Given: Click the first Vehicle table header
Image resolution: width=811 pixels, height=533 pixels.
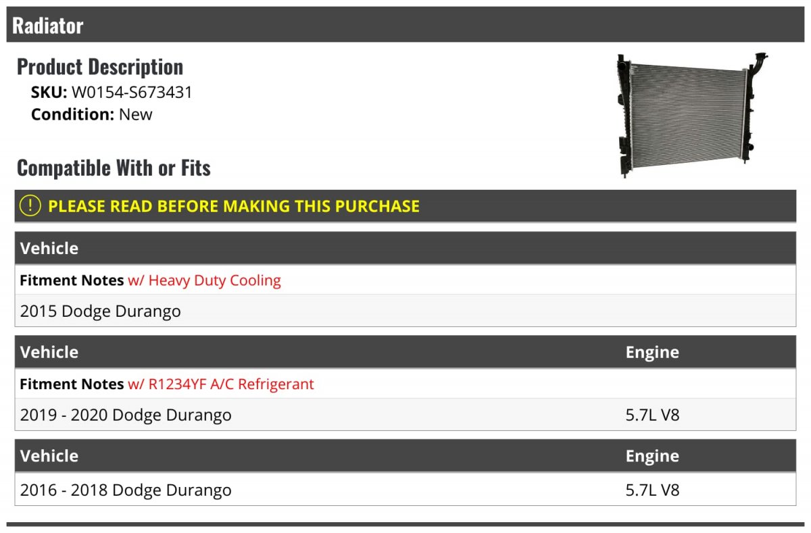Looking at the screenshot, I should [x=49, y=249].
